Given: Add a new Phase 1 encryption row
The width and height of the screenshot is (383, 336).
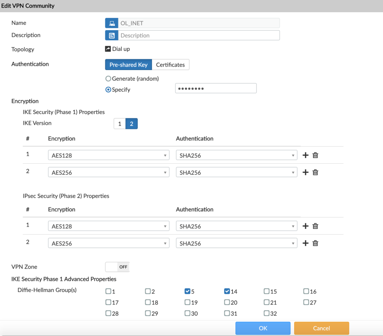Looking at the screenshot, I should tap(305, 155).
